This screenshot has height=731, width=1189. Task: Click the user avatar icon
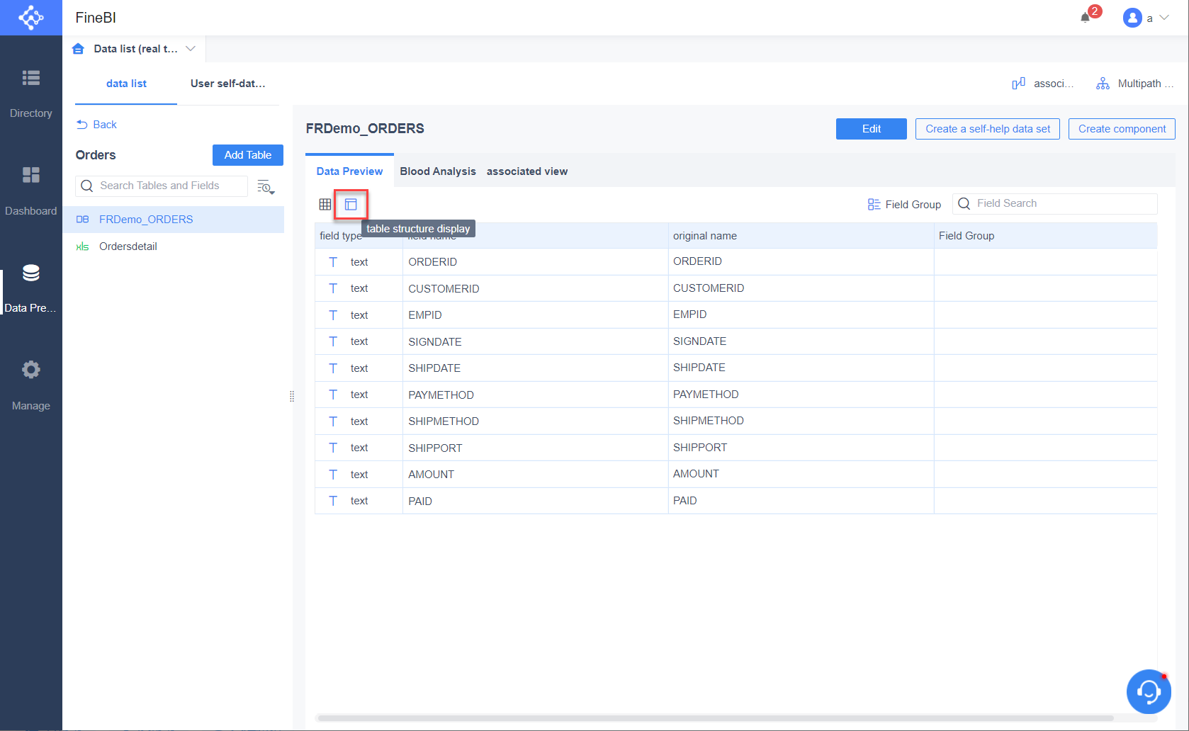1132,18
